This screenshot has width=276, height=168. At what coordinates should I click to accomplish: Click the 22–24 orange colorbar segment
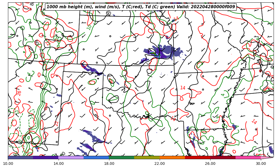click(x=172, y=157)
